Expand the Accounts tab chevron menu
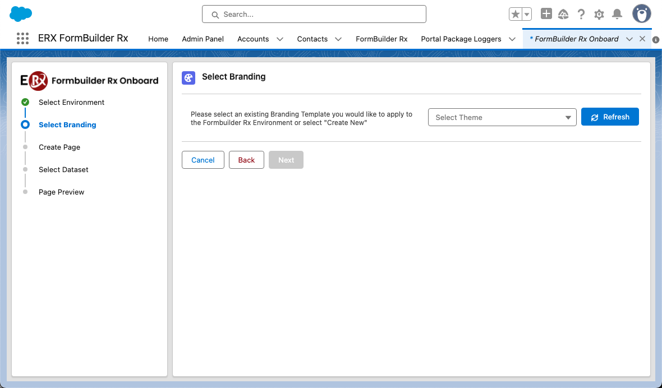The height and width of the screenshot is (388, 662). [x=280, y=39]
